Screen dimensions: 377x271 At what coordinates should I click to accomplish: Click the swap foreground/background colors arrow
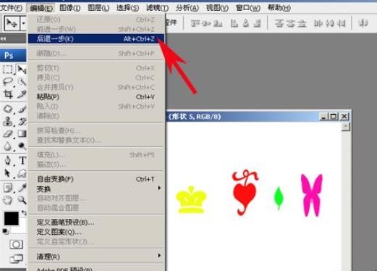point(23,213)
